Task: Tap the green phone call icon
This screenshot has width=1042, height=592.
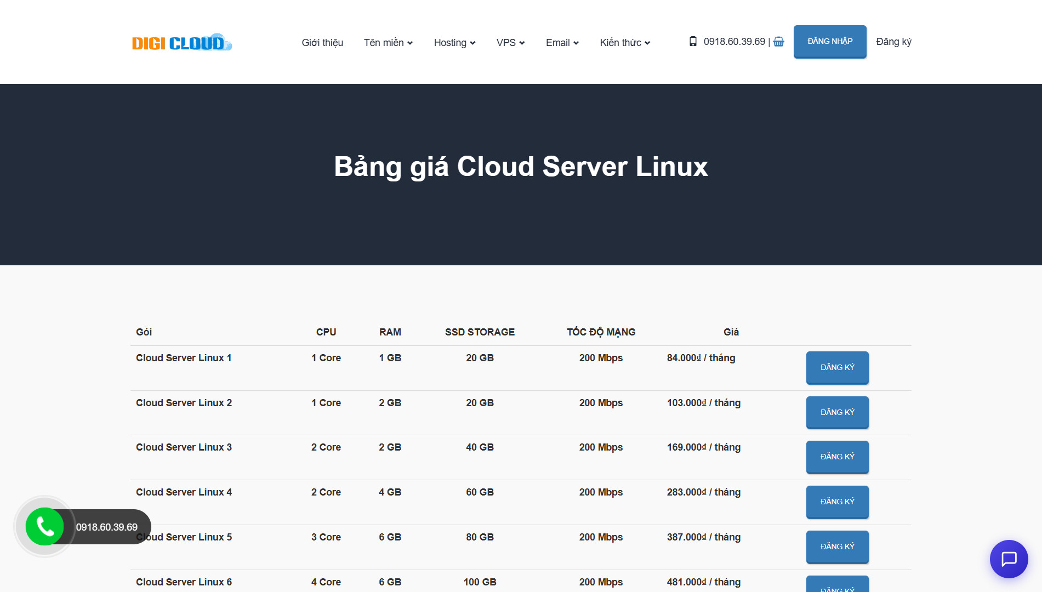Action: tap(45, 527)
